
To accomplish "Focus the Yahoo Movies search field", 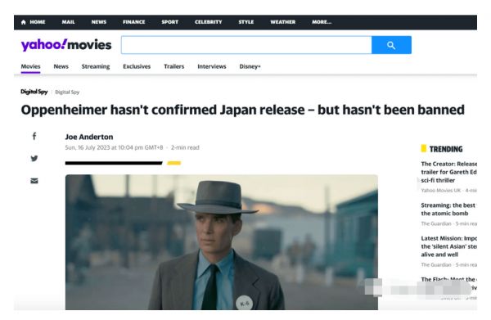I will click(246, 45).
